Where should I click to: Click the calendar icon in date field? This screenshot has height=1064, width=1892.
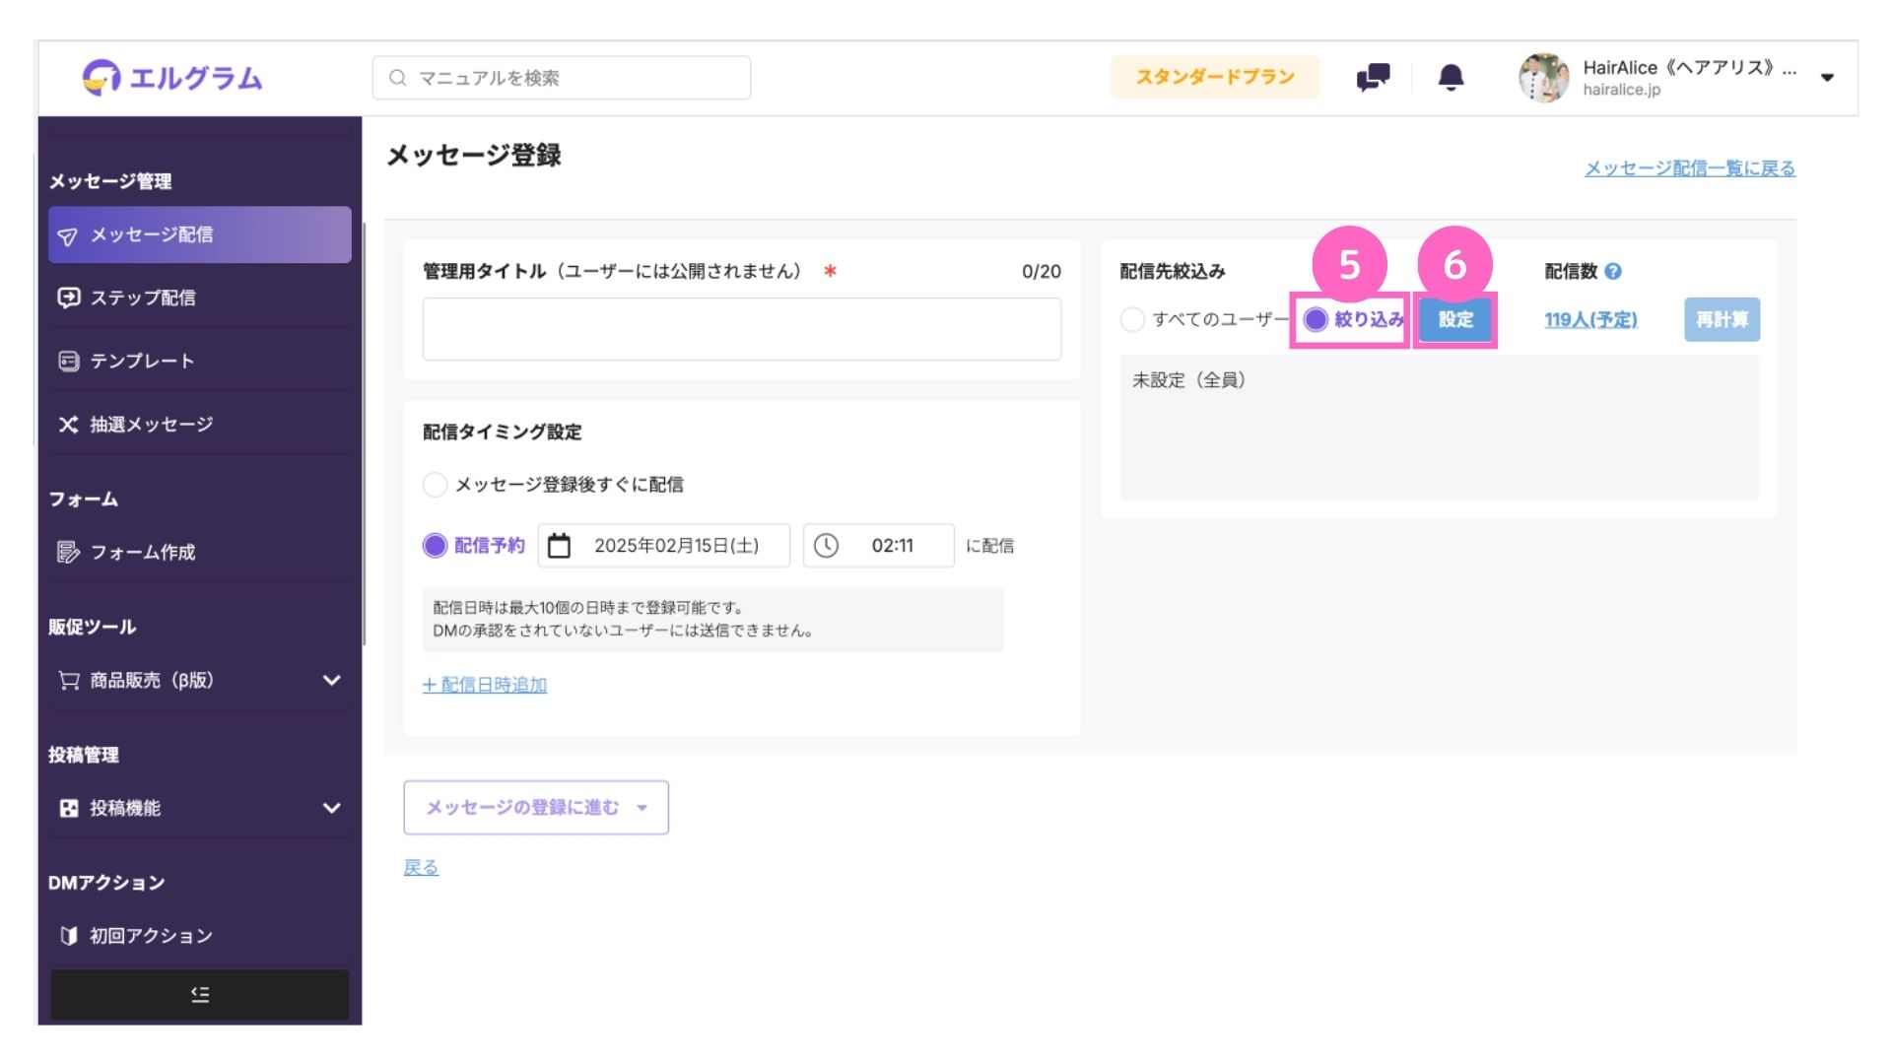point(559,546)
